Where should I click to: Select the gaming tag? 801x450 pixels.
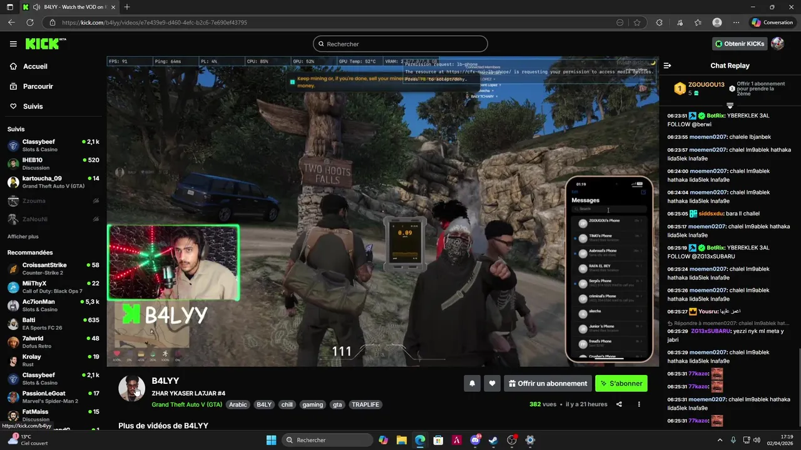312,404
